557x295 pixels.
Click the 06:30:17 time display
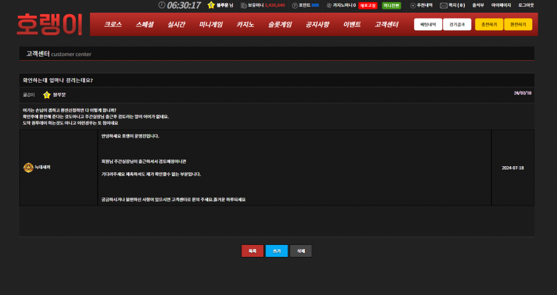(183, 5)
